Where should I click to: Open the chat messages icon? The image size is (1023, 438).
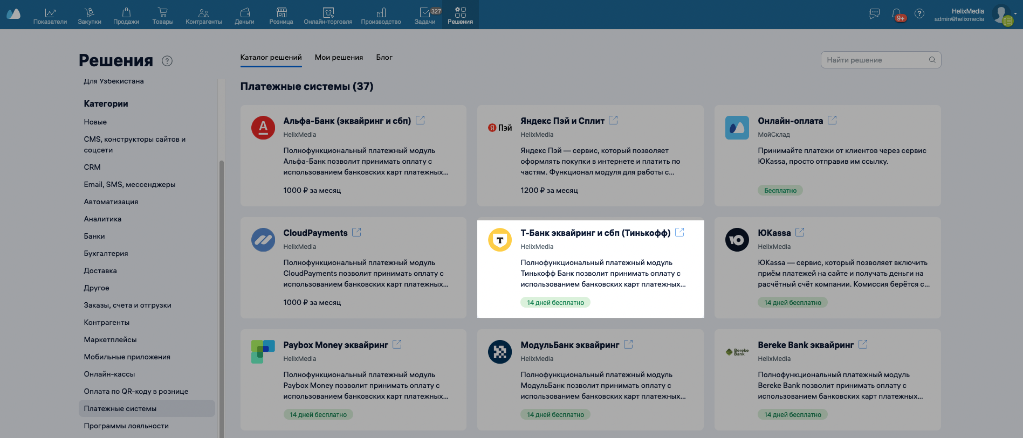[x=874, y=14]
